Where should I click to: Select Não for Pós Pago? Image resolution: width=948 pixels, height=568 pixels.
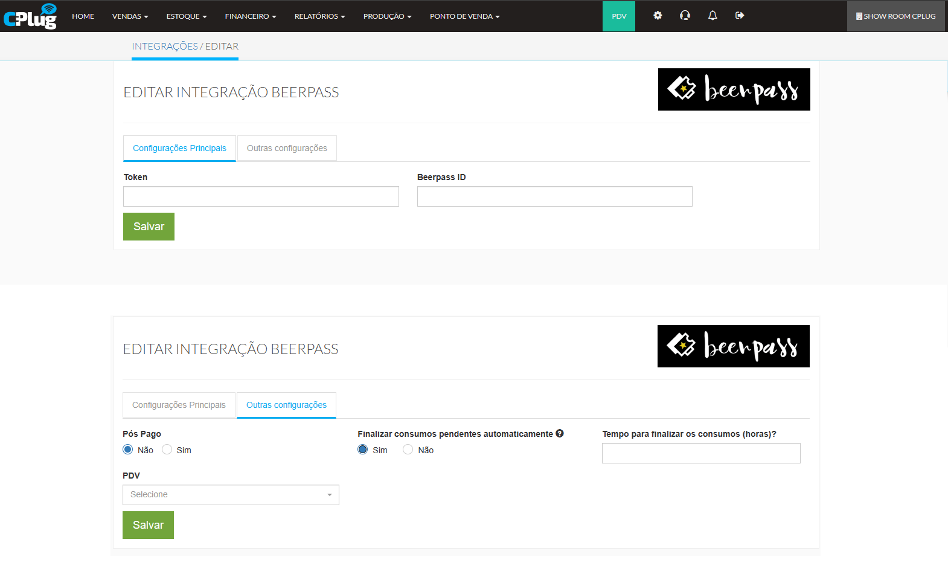(128, 450)
